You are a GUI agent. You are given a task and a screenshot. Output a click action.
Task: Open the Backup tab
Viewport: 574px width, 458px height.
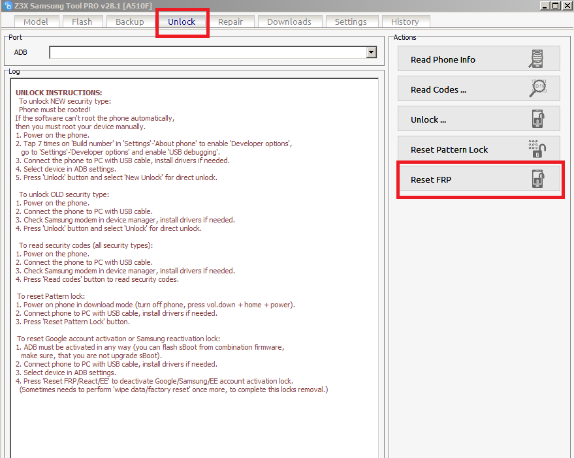[129, 22]
